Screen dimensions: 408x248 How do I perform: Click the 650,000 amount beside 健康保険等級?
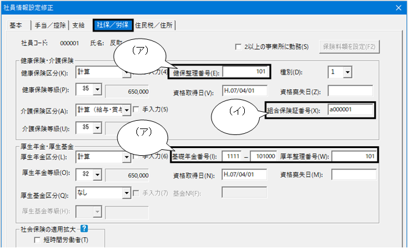(127, 92)
